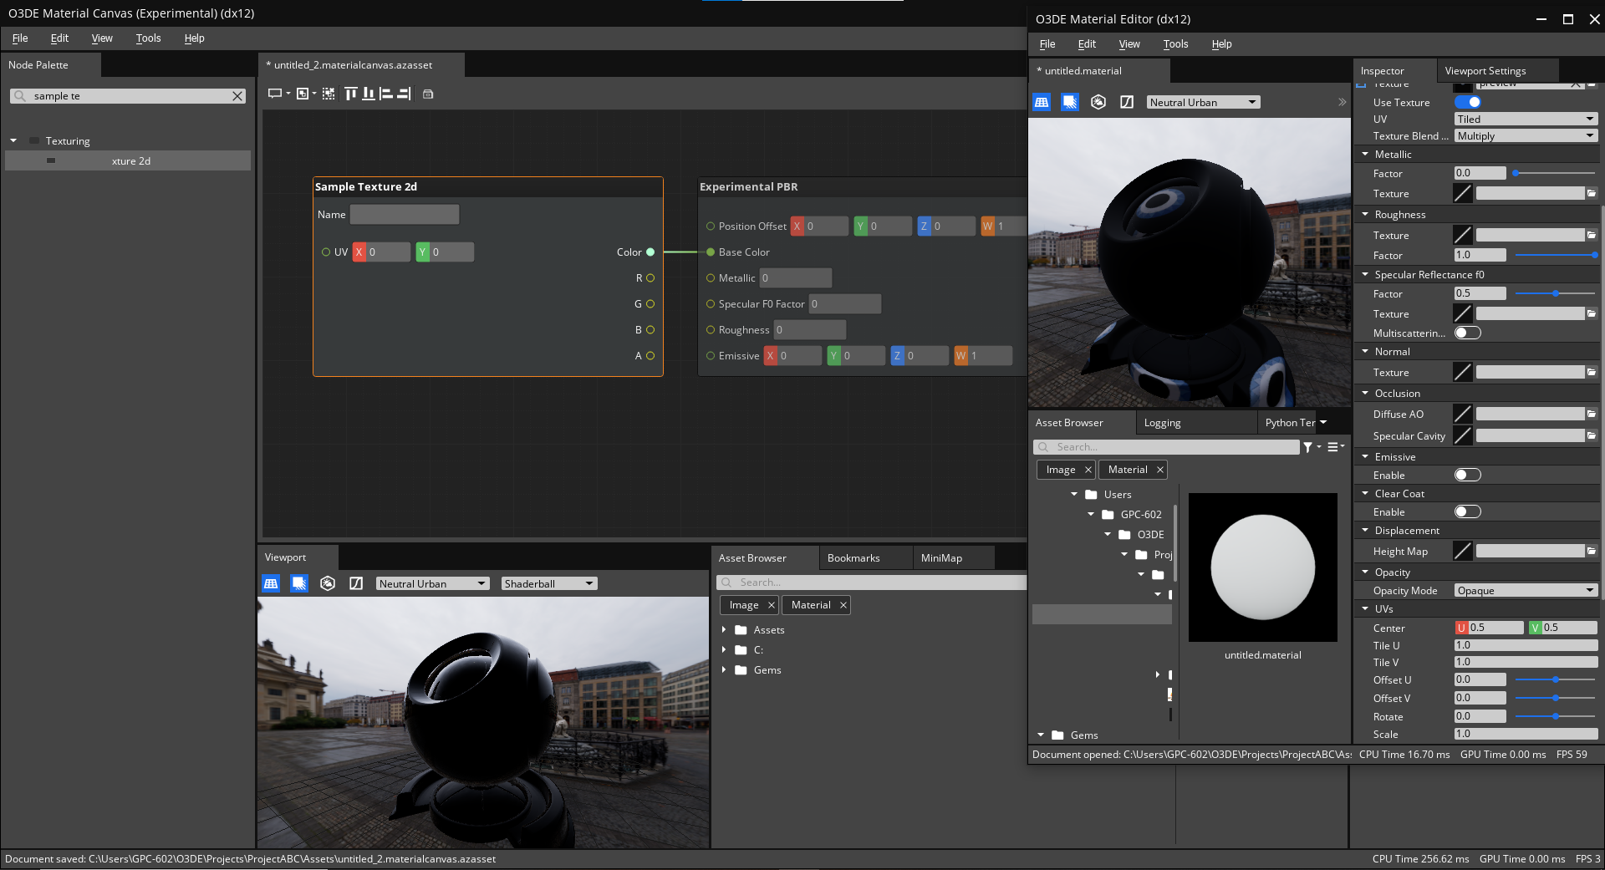Image resolution: width=1605 pixels, height=870 pixels.
Task: Toggle the grid display in the Material Editor viewport
Action: pyautogui.click(x=1042, y=101)
